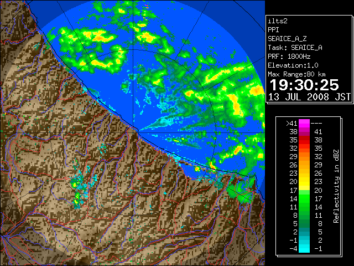Click the '-4' legend value

click(x=293, y=249)
